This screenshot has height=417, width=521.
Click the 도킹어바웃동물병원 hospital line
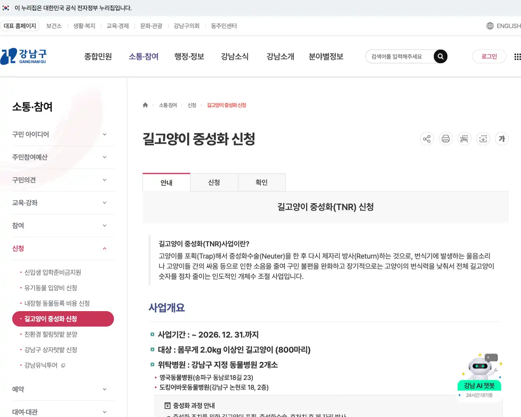coord(214,388)
